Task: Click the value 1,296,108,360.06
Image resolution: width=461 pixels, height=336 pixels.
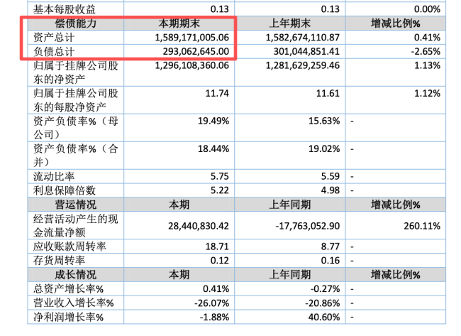Action: (192, 65)
